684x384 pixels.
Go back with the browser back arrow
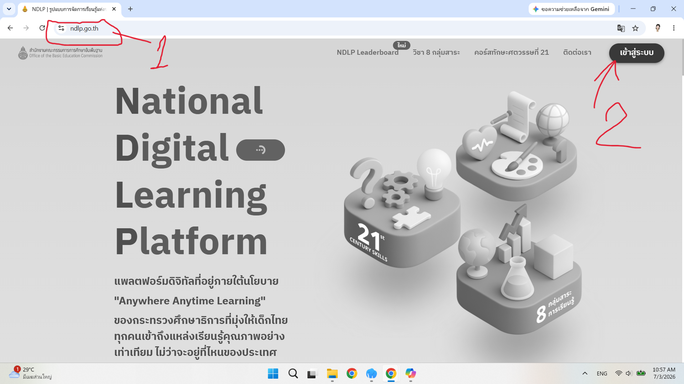[x=10, y=28]
